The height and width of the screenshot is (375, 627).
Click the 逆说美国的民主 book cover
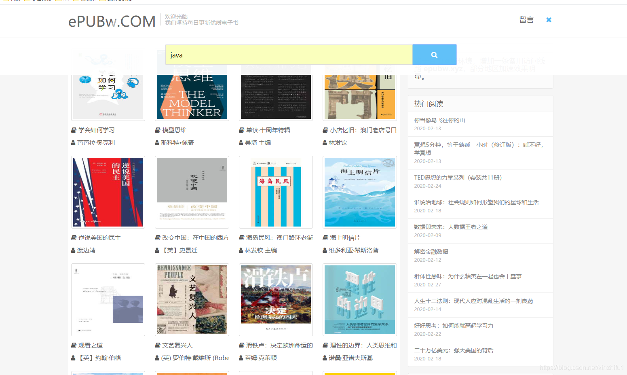point(108,192)
